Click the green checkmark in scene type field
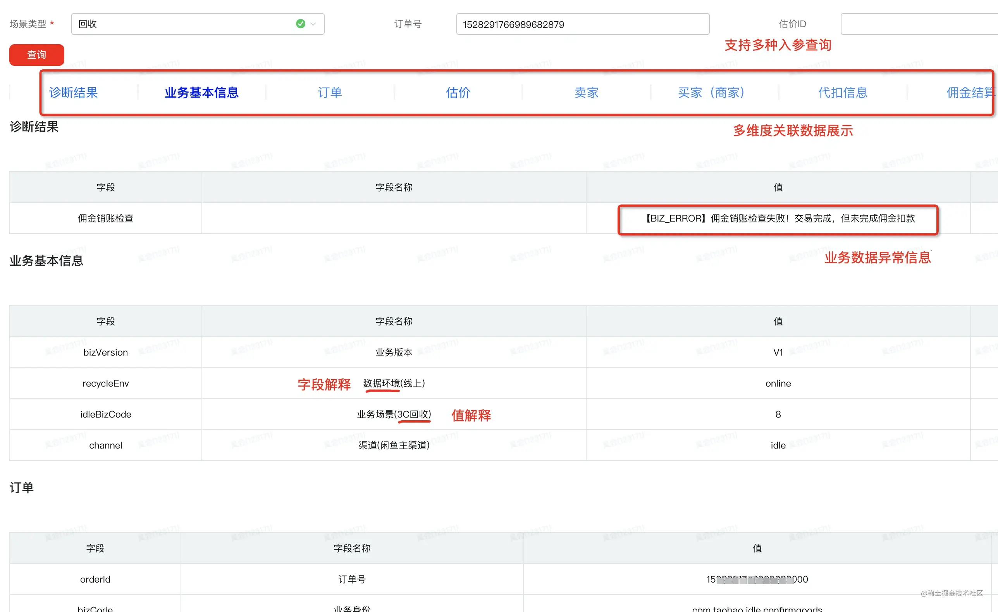The width and height of the screenshot is (998, 612). click(x=301, y=24)
